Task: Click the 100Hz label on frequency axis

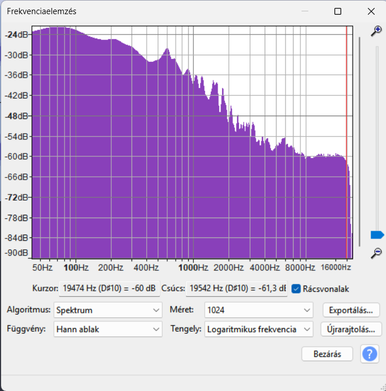Action: point(76,267)
